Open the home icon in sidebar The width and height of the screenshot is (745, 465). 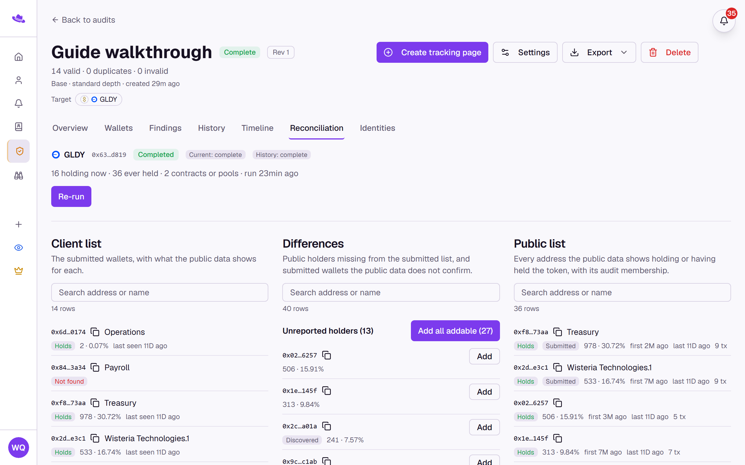18,57
